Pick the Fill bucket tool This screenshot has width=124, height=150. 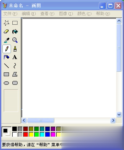15,32
